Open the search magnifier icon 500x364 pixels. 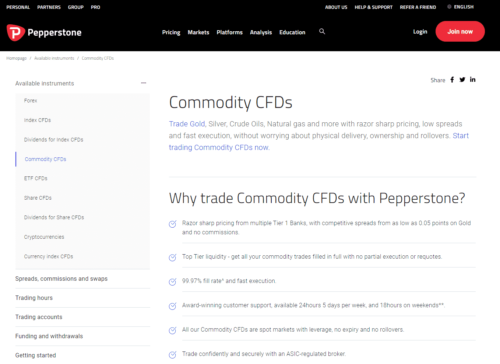click(x=322, y=32)
